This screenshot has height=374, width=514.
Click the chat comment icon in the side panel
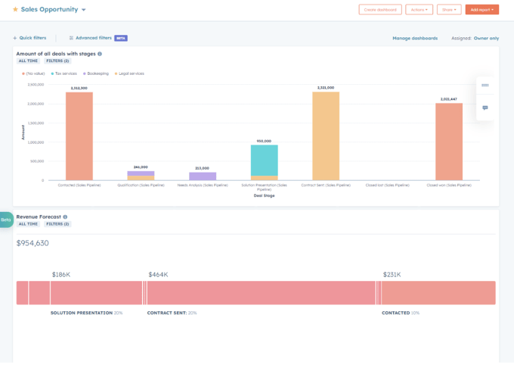pyautogui.click(x=485, y=108)
